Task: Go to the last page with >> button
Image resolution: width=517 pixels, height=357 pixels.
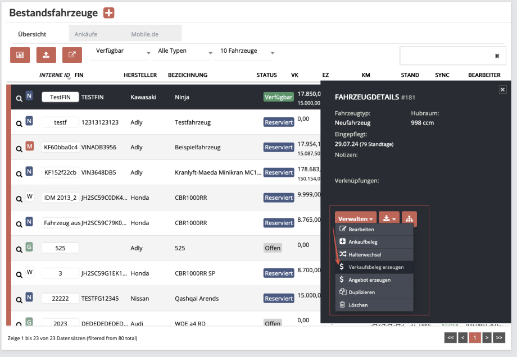Action: [499, 337]
